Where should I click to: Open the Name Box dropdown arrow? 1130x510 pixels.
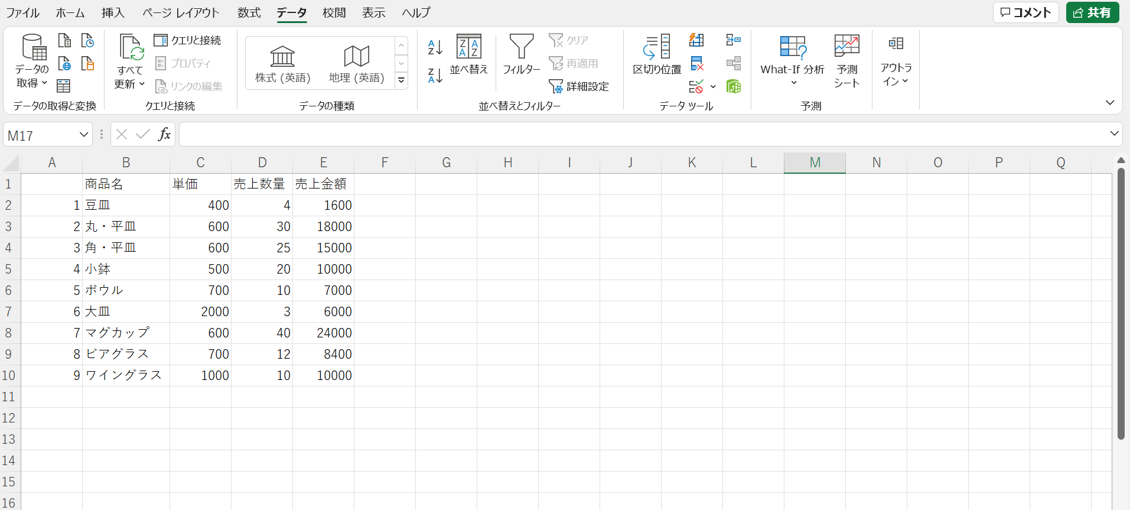pyautogui.click(x=83, y=135)
